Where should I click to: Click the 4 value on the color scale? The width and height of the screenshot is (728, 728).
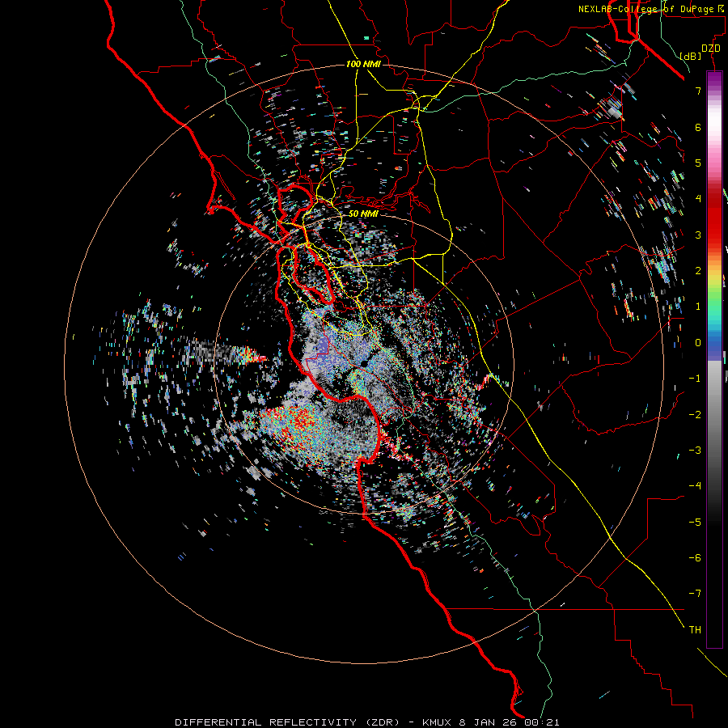point(698,199)
